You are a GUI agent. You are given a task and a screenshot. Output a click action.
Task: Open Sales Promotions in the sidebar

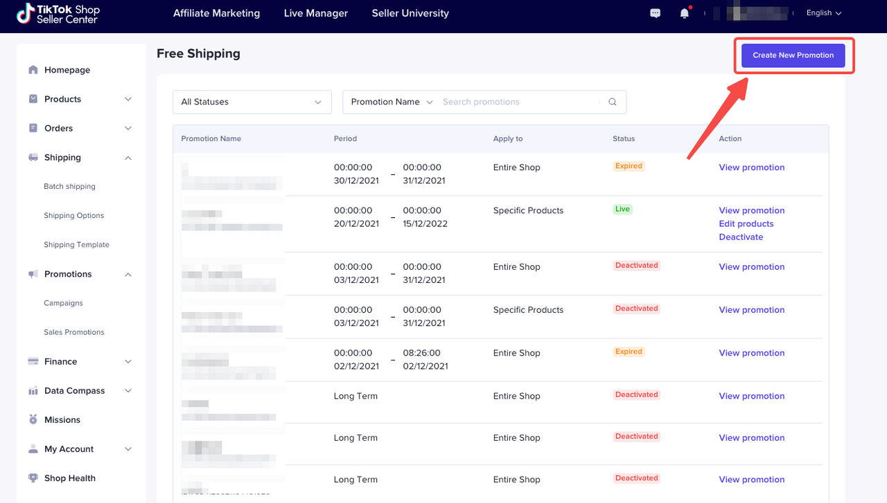click(74, 332)
